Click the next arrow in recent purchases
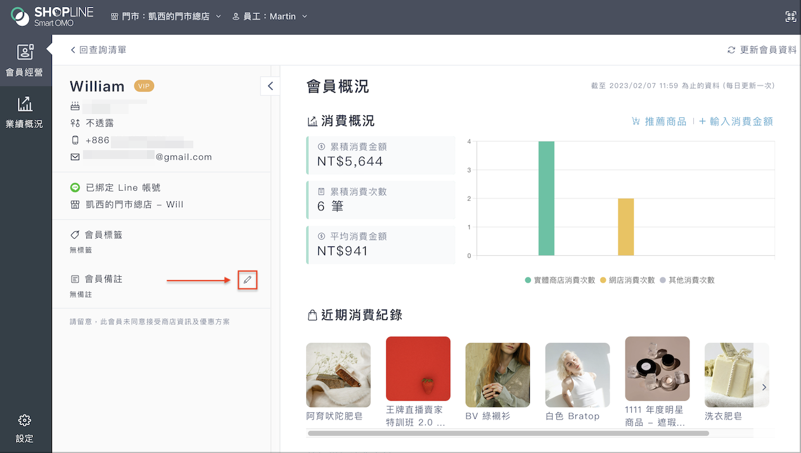 764,387
